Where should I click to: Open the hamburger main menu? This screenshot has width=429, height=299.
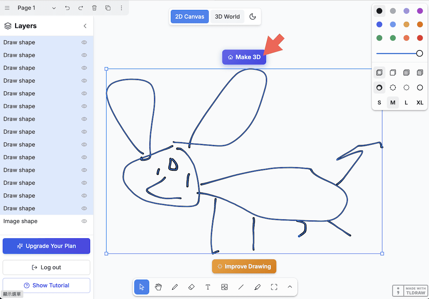click(x=7, y=8)
